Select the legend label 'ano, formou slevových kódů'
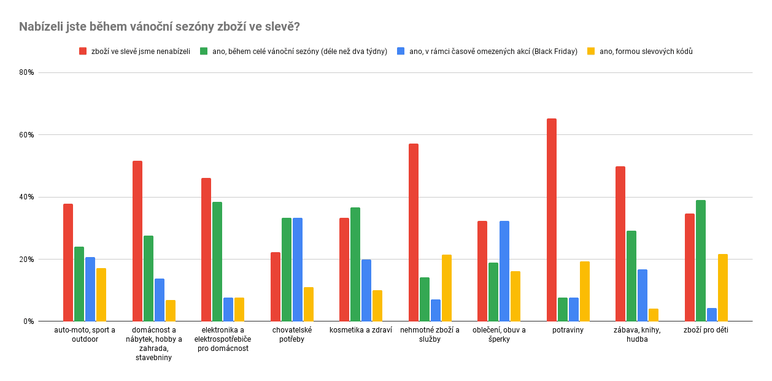The height and width of the screenshot is (381, 772). tap(646, 52)
